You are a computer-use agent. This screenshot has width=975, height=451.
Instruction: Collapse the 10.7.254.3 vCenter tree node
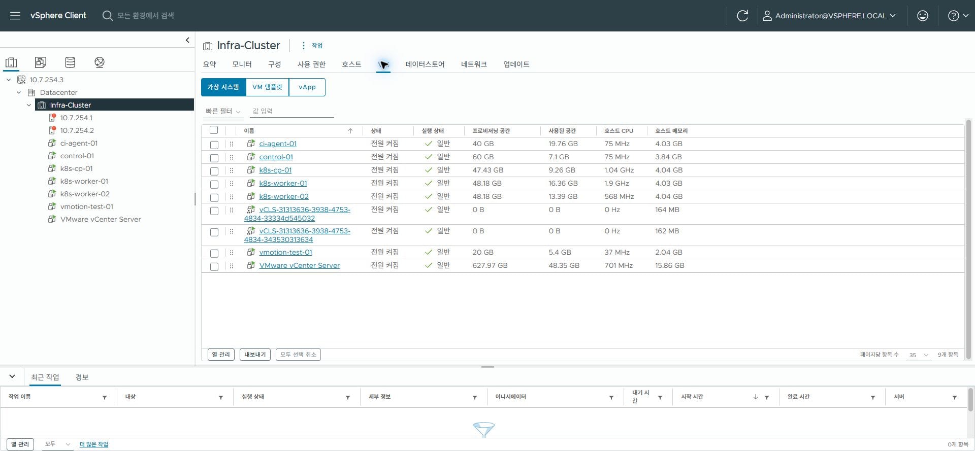point(9,80)
